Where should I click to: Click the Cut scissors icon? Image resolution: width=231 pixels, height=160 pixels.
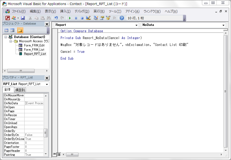tap(30, 18)
